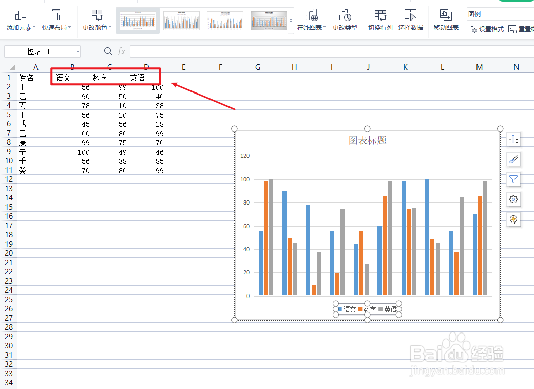This screenshot has height=389, width=534.
Task: Click Change Chart Type (更改类型)
Action: pos(345,20)
